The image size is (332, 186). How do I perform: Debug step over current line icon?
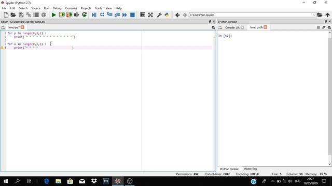[102, 15]
